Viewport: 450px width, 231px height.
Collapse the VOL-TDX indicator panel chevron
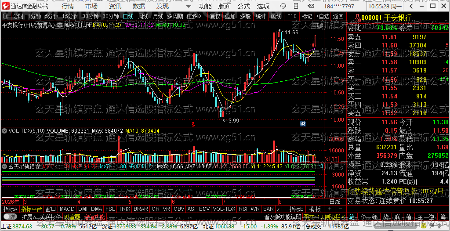click(x=4, y=130)
